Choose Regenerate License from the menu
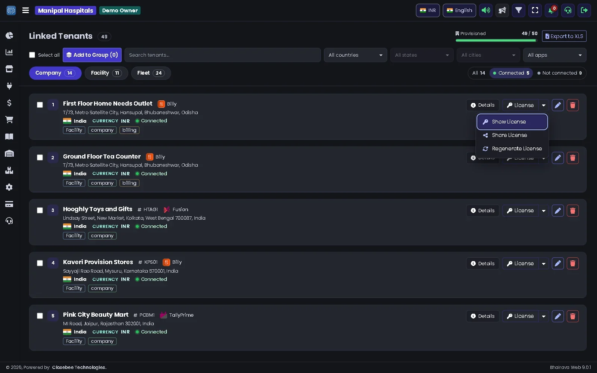The width and height of the screenshot is (597, 373). 512,149
